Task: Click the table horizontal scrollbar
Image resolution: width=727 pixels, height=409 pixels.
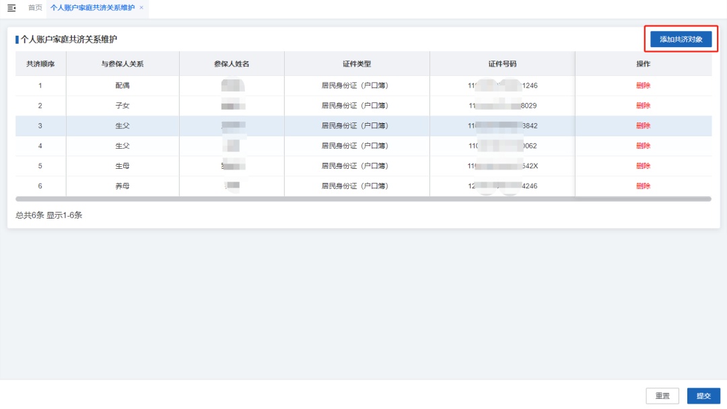Action: point(363,199)
